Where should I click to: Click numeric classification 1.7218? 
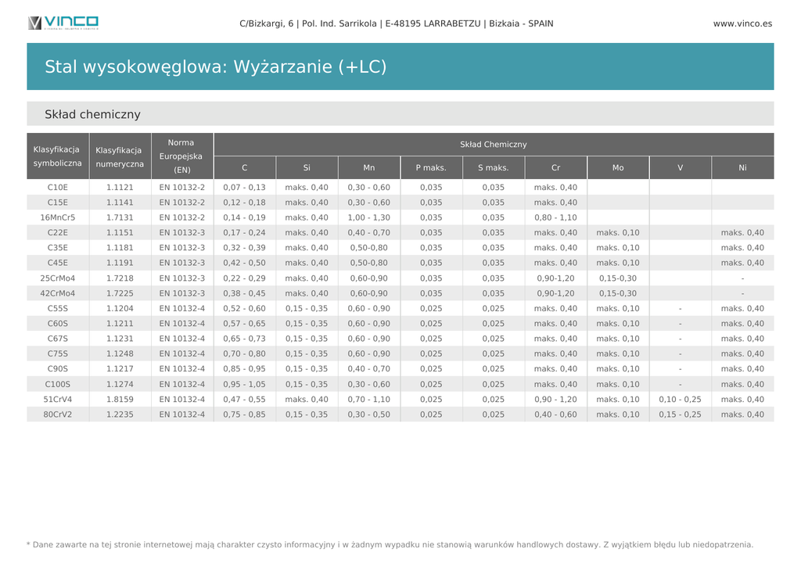(x=120, y=278)
